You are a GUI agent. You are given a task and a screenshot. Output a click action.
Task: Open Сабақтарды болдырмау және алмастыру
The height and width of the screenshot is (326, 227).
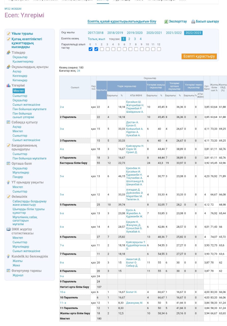[29, 203]
